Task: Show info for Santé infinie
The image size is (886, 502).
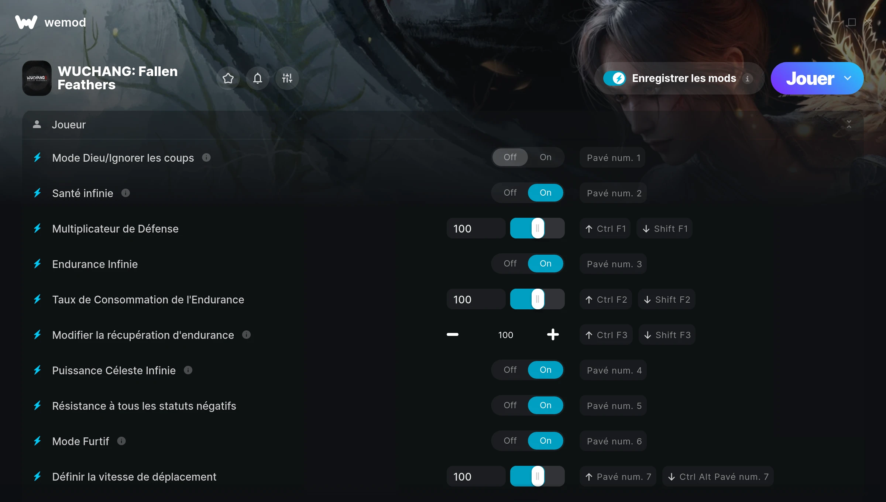Action: pos(126,193)
